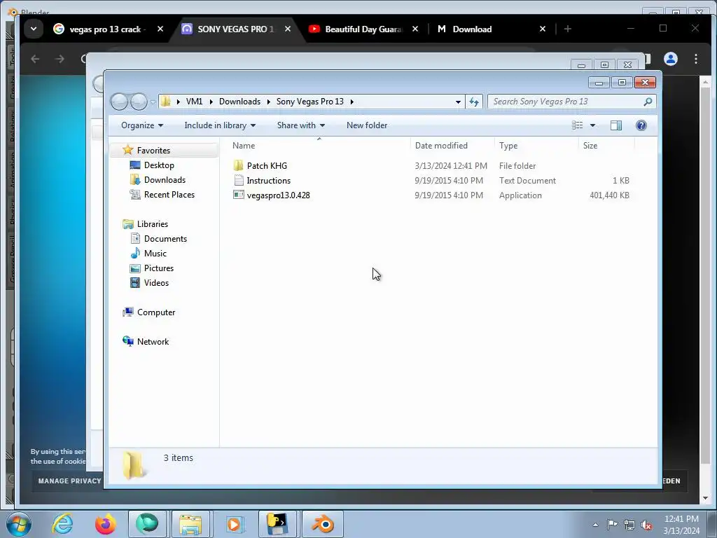Launch Firefox from taskbar
Image resolution: width=717 pixels, height=538 pixels.
[x=105, y=524]
